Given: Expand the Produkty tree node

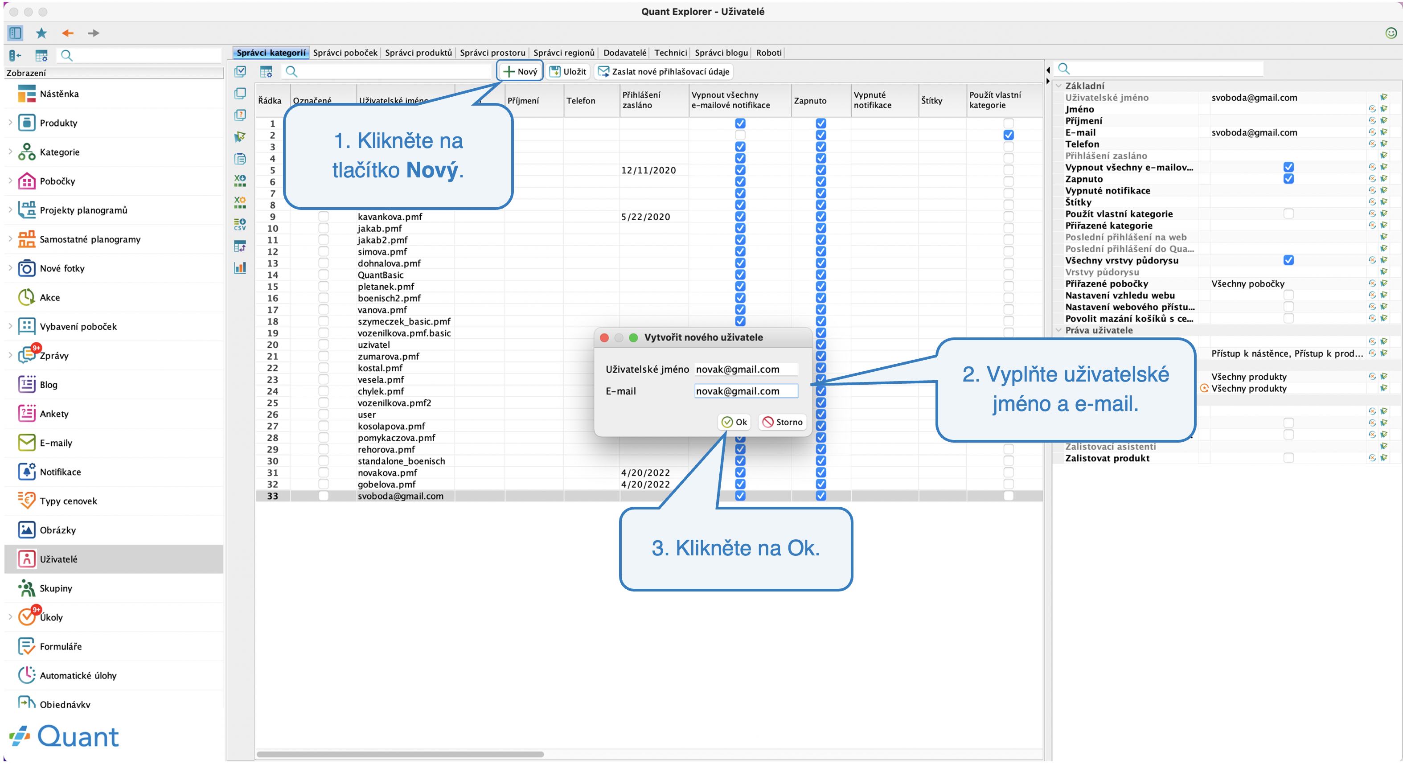Looking at the screenshot, I should coord(10,123).
